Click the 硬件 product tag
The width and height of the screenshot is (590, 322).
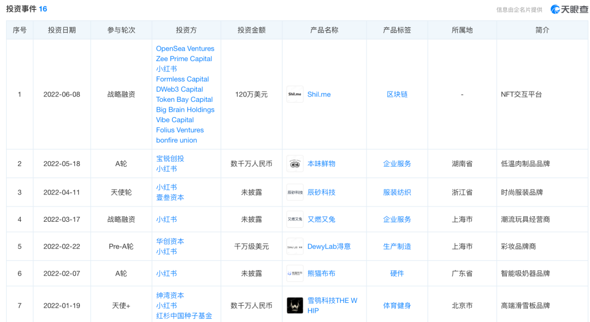(397, 273)
